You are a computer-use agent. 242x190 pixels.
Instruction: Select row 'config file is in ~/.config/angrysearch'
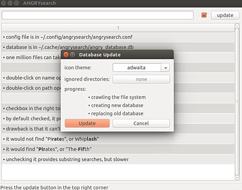tap(118, 37)
